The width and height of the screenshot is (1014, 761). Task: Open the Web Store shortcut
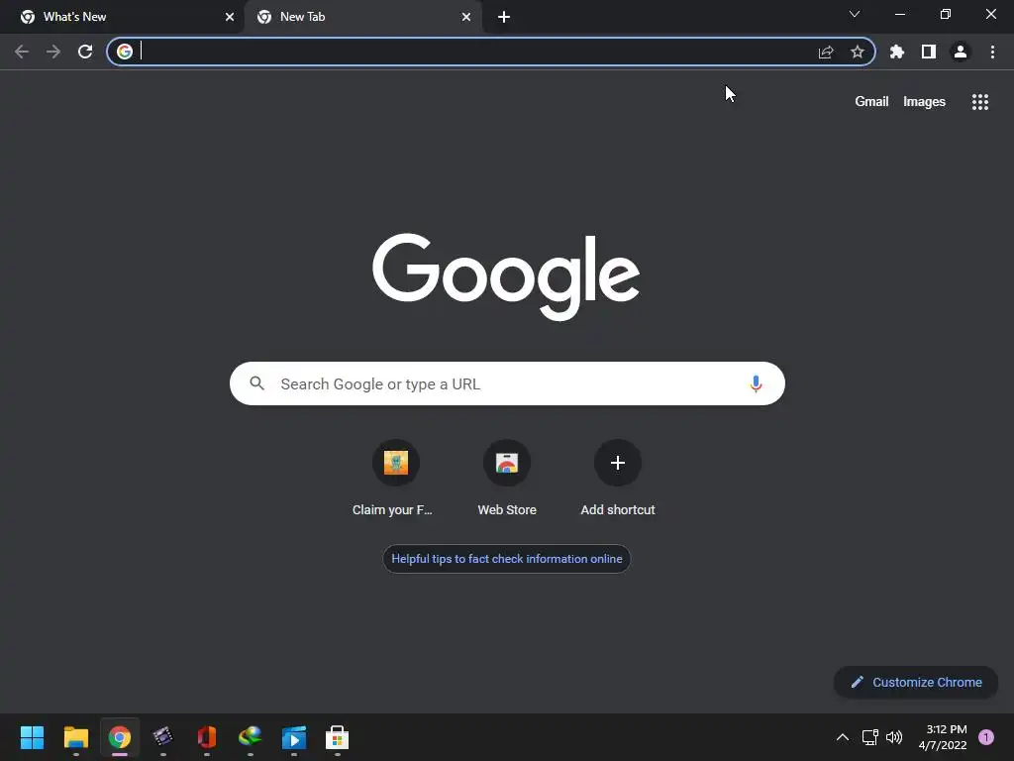(x=507, y=479)
